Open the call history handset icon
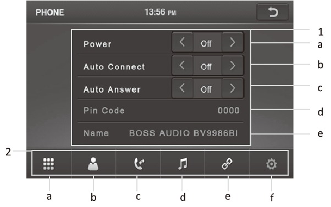Viewport: 331px width, 207px height. (139, 164)
